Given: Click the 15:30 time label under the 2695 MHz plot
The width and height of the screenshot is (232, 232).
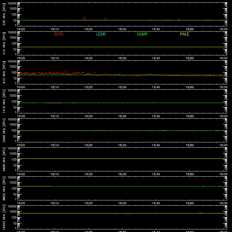Looking at the screenshot, I should (x=122, y=145).
